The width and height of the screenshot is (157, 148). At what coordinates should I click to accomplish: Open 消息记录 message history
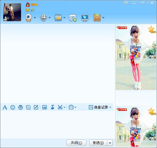pyautogui.click(x=98, y=107)
